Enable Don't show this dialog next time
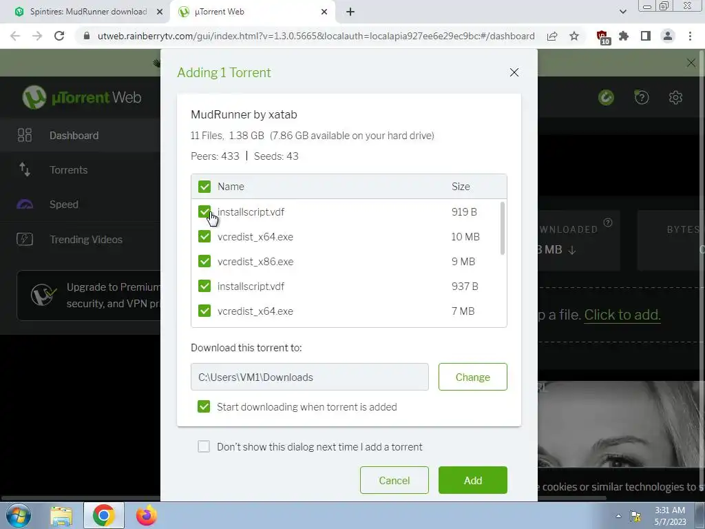The height and width of the screenshot is (529, 705). click(204, 446)
